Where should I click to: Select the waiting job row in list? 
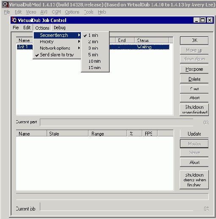[x=93, y=47]
